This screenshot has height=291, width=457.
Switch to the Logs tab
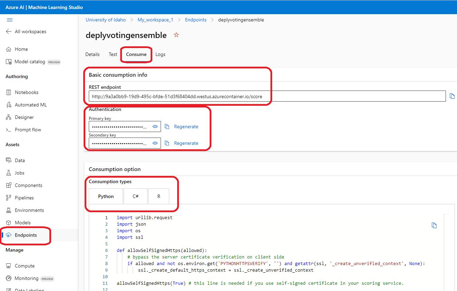click(160, 54)
